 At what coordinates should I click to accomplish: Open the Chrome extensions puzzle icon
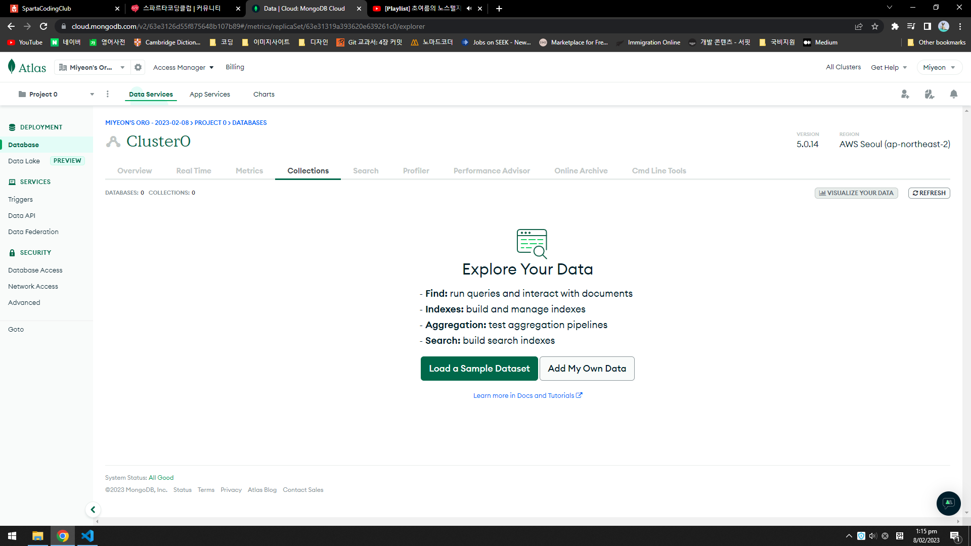[895, 26]
